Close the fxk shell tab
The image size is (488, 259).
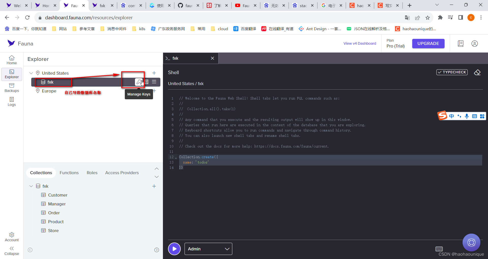click(212, 58)
